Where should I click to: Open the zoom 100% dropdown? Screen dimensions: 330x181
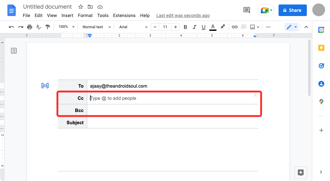(66, 27)
